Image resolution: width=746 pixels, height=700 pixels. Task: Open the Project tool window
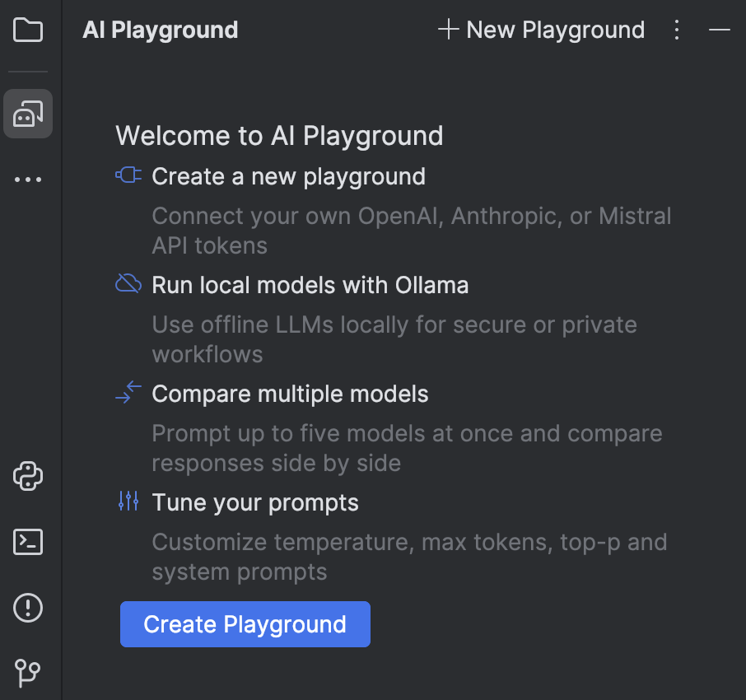[x=28, y=30]
